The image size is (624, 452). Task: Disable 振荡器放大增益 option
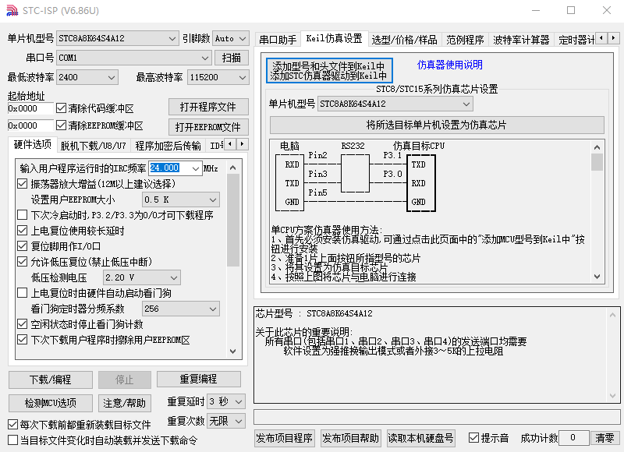(x=23, y=184)
